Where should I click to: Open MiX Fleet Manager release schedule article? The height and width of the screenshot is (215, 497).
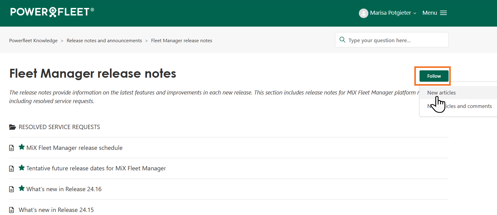(x=74, y=148)
